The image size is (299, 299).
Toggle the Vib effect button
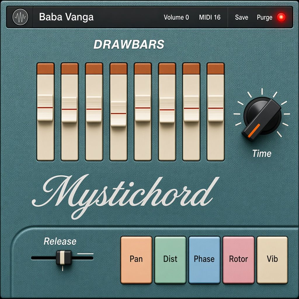click(272, 260)
